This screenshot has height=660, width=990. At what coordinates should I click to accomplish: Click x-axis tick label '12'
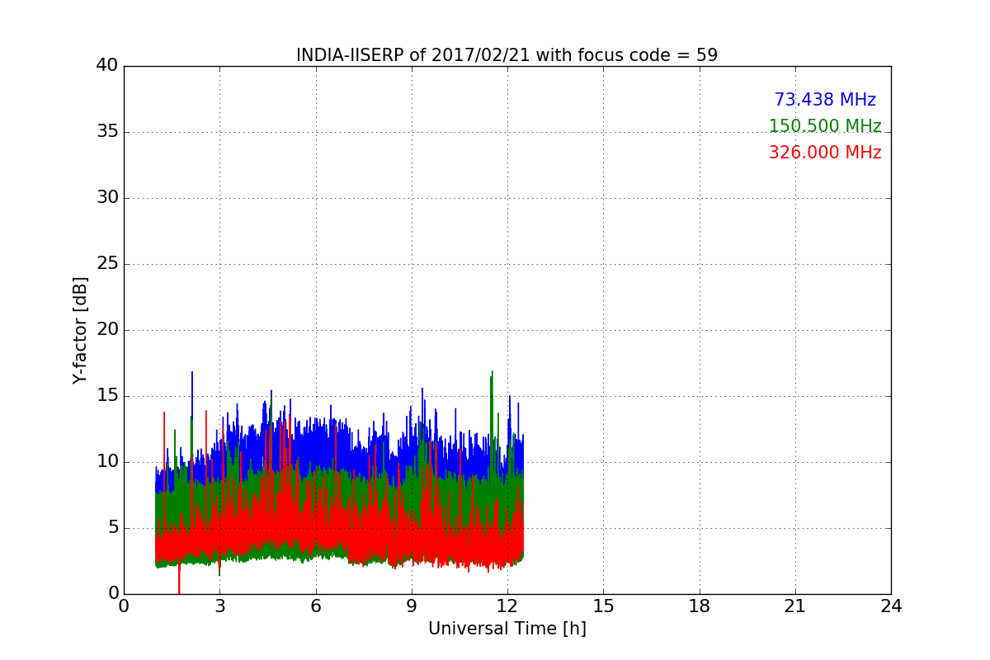507,606
